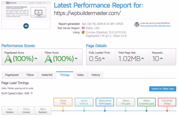Screen dimensions: 178x116
Task: Click the blue DOM loaded timeline marker dot
Action: (105, 111)
